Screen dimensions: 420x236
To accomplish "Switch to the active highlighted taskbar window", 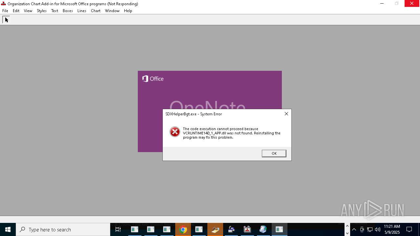I will [x=280, y=229].
